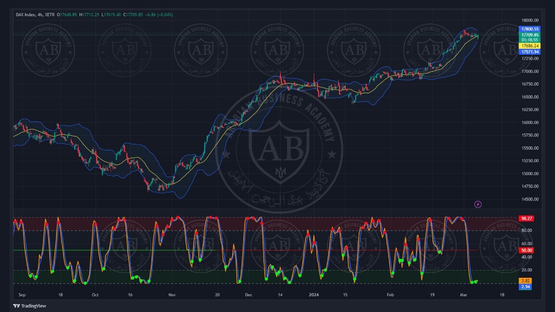555x312 pixels.
Task: Select the yellow 17686.24 basis label
Action: (x=529, y=46)
